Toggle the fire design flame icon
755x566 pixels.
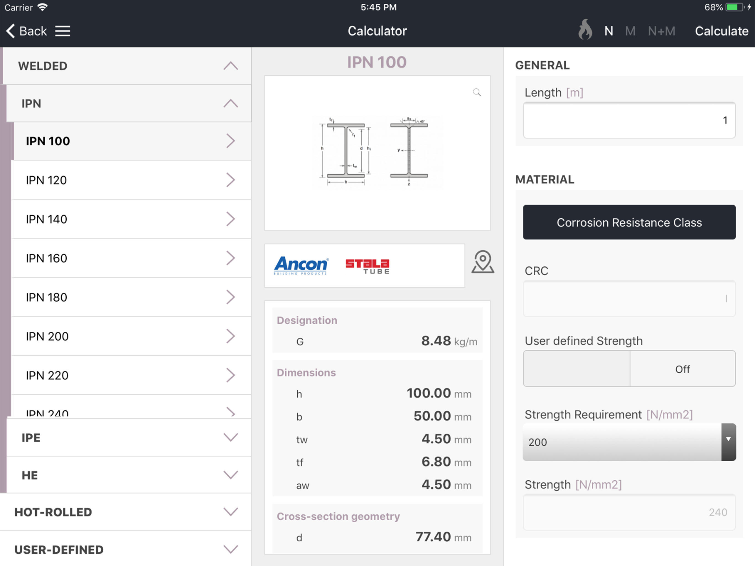[x=585, y=29]
